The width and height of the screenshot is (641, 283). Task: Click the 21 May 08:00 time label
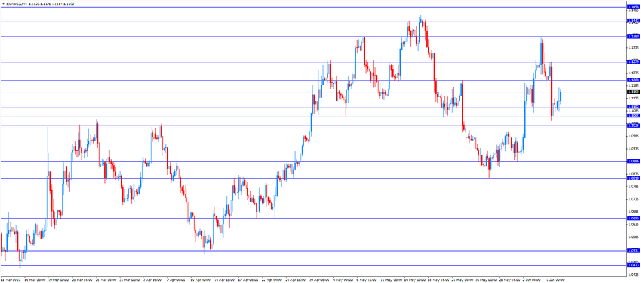462,280
